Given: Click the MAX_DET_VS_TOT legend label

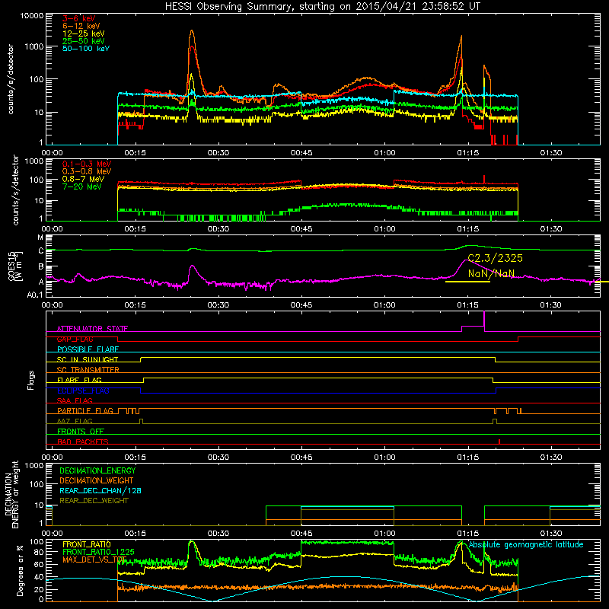Looking at the screenshot, I should pos(94,560).
